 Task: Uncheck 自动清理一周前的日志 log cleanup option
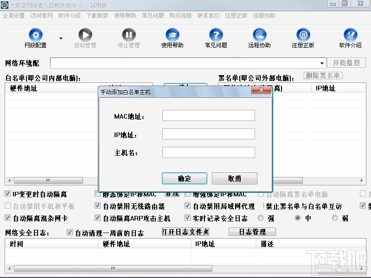pos(70,233)
